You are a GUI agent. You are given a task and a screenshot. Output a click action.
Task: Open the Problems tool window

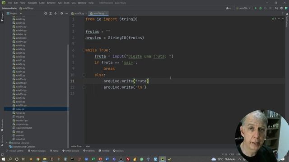pos(89,151)
